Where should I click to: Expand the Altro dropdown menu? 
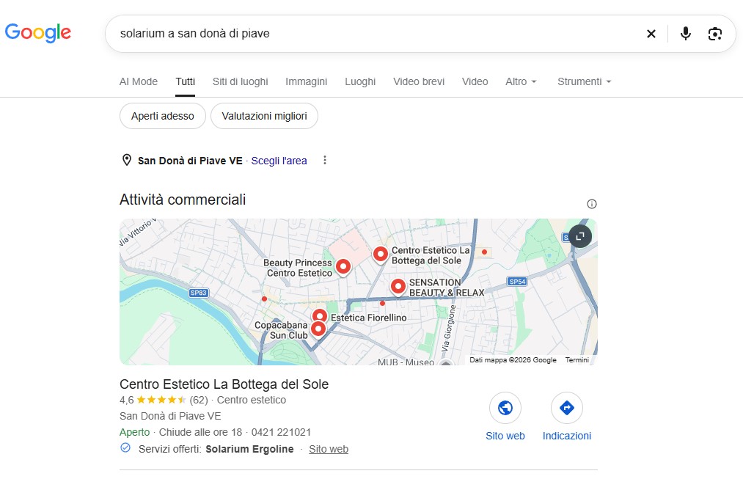(x=521, y=81)
